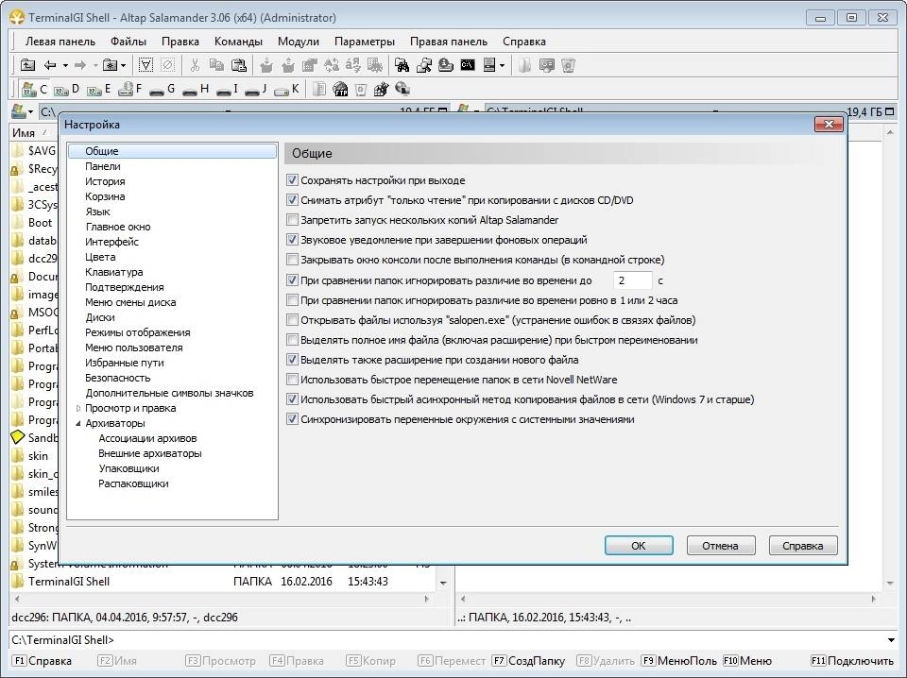Select 'Панели' settings category
This screenshot has height=678, width=907.
pyautogui.click(x=103, y=166)
